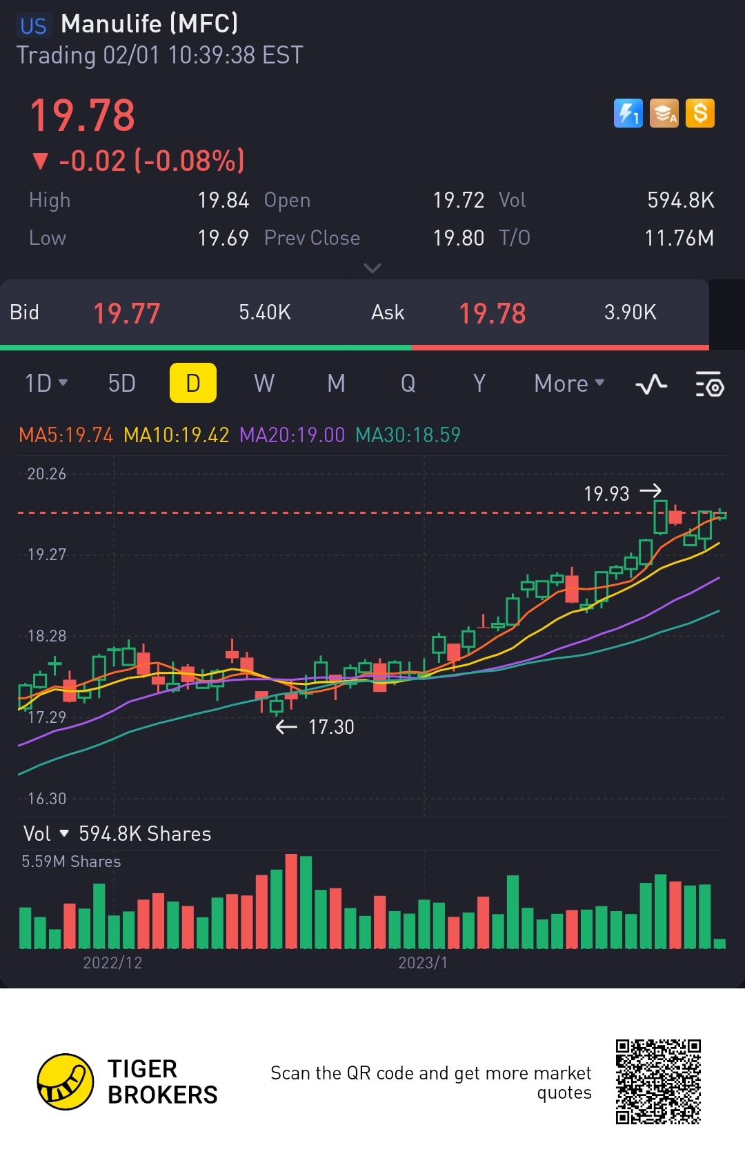745x1176 pixels.
Task: Switch to the 5D chart tab
Action: pos(121,383)
